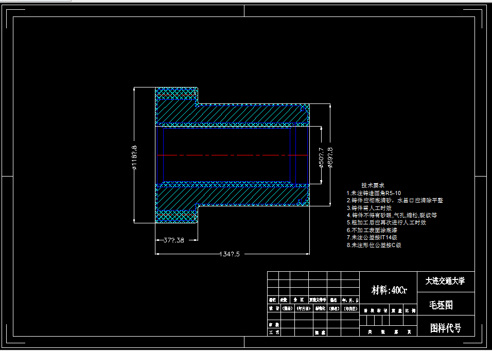This screenshot has width=492, height=351.
Task: Click note 5.粗加工后应再次进行人工时效
Action: tap(386, 222)
